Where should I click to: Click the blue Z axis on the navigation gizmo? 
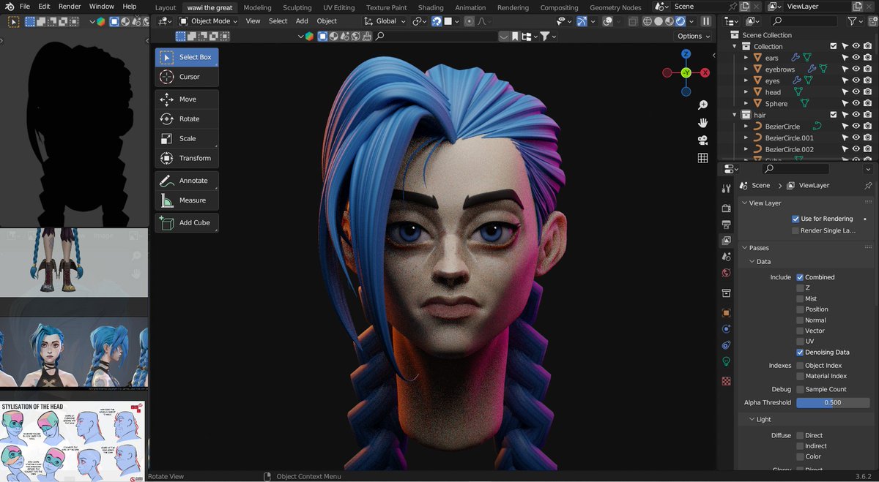tap(686, 53)
